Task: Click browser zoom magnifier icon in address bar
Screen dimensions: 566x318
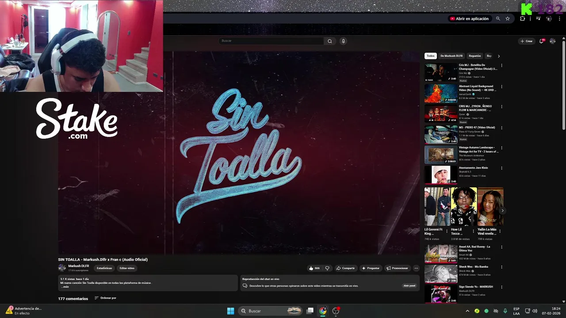Action: (498, 19)
